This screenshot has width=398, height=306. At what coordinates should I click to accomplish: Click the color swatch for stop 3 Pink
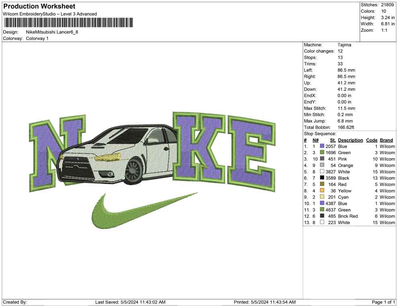coord(322,159)
